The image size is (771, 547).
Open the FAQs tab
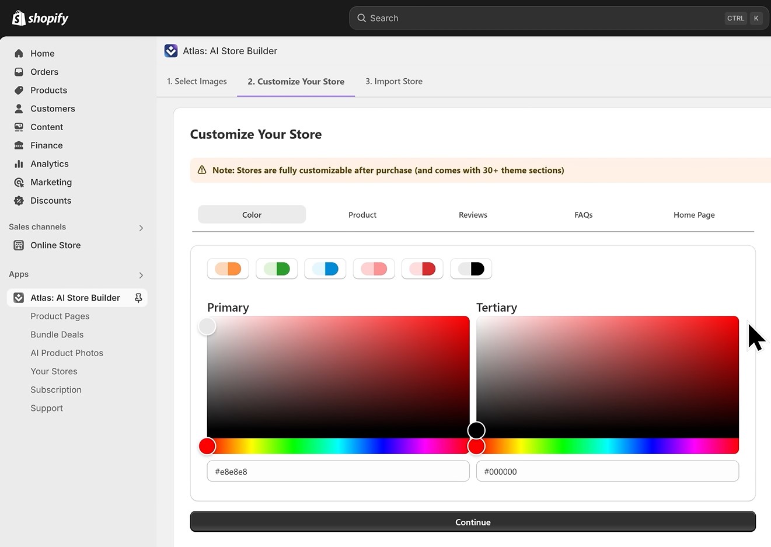pos(583,215)
